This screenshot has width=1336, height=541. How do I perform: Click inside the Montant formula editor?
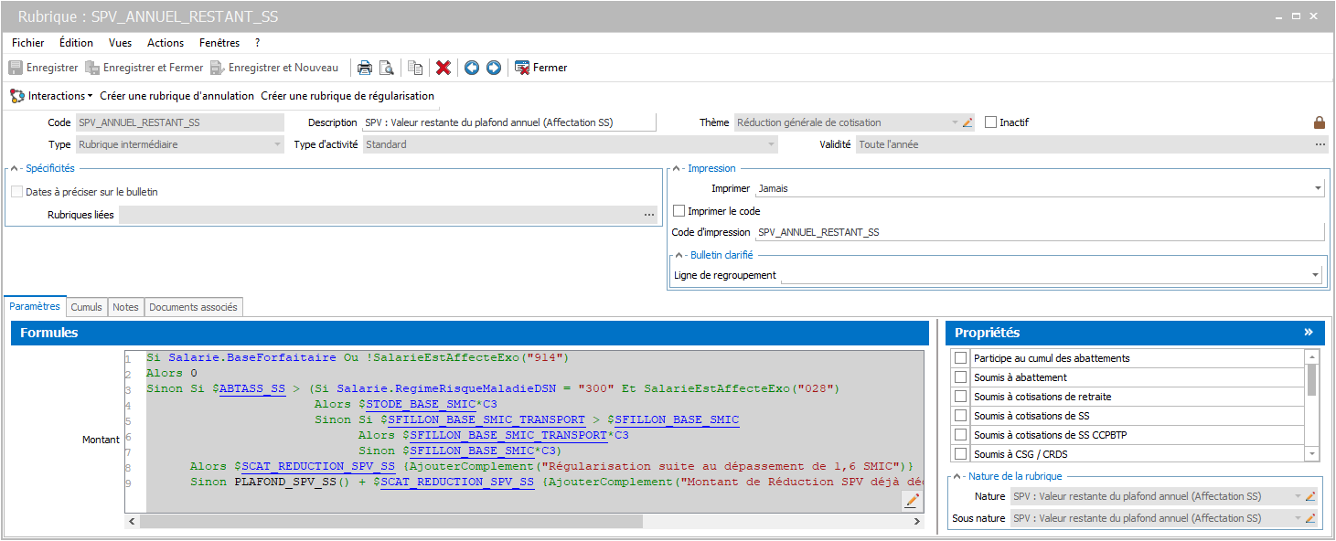pyautogui.click(x=524, y=431)
